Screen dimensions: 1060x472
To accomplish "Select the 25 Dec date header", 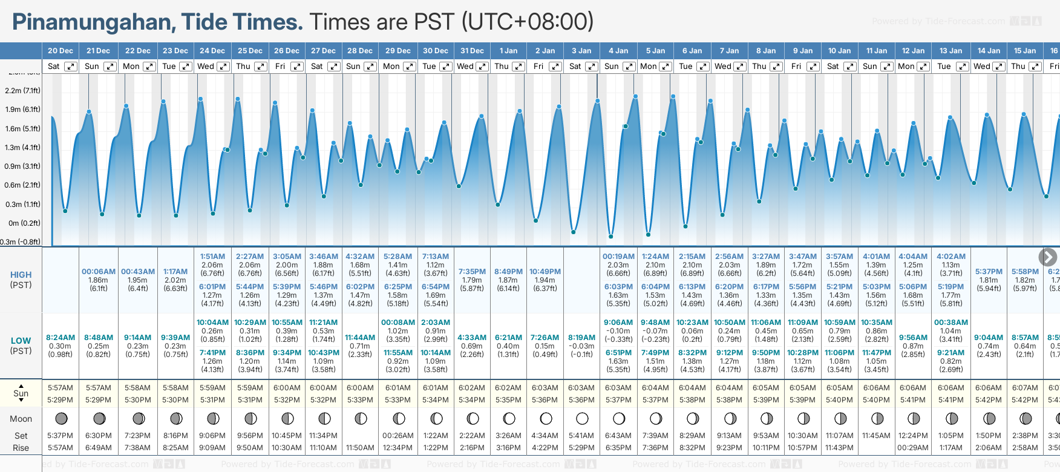I will point(250,51).
